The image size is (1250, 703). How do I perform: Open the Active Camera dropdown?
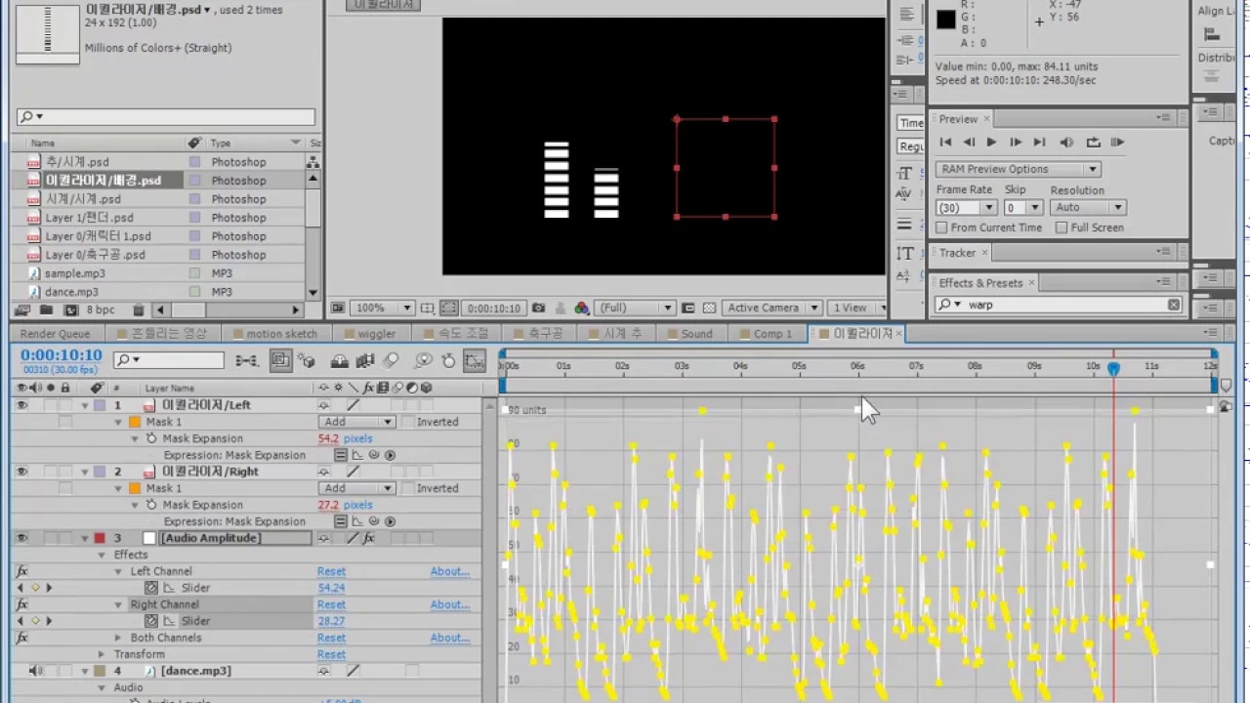(771, 308)
